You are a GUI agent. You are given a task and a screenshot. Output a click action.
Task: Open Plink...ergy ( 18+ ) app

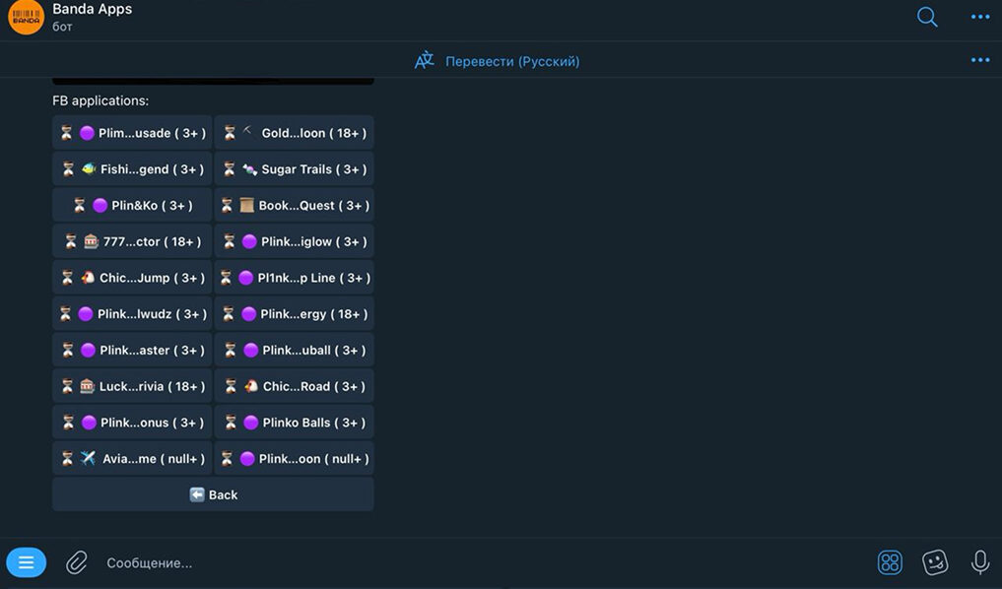click(294, 313)
